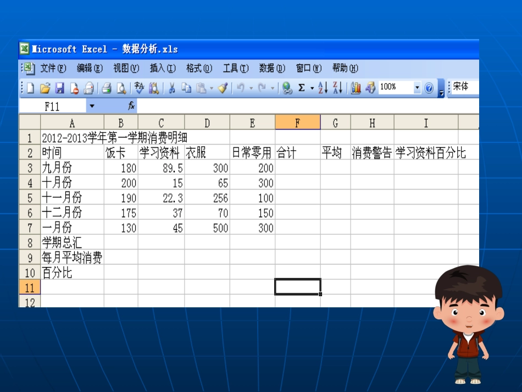Sort descending with the Z-A icon

click(337, 89)
